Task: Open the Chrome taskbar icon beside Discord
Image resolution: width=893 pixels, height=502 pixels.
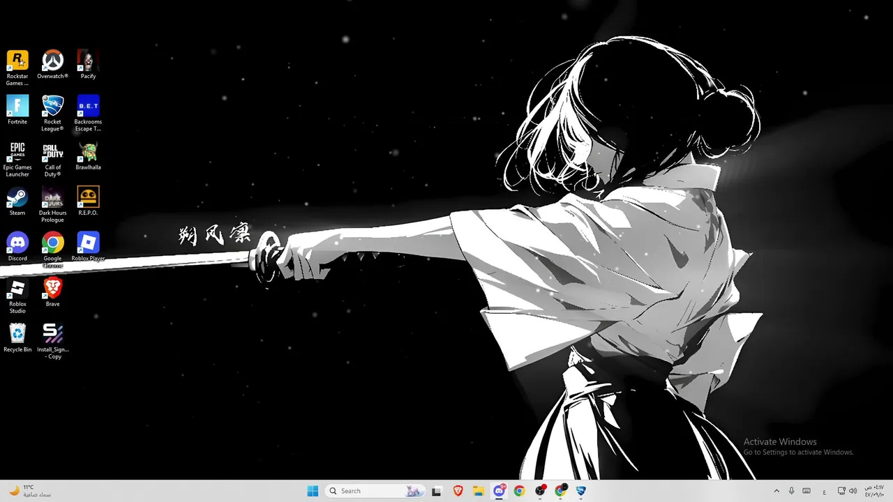Action: coord(519,491)
